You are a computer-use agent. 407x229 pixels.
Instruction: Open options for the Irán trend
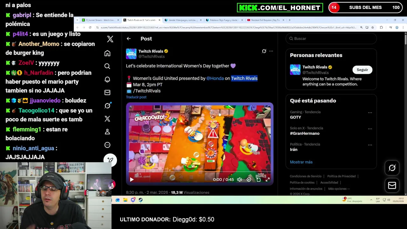[370, 145]
